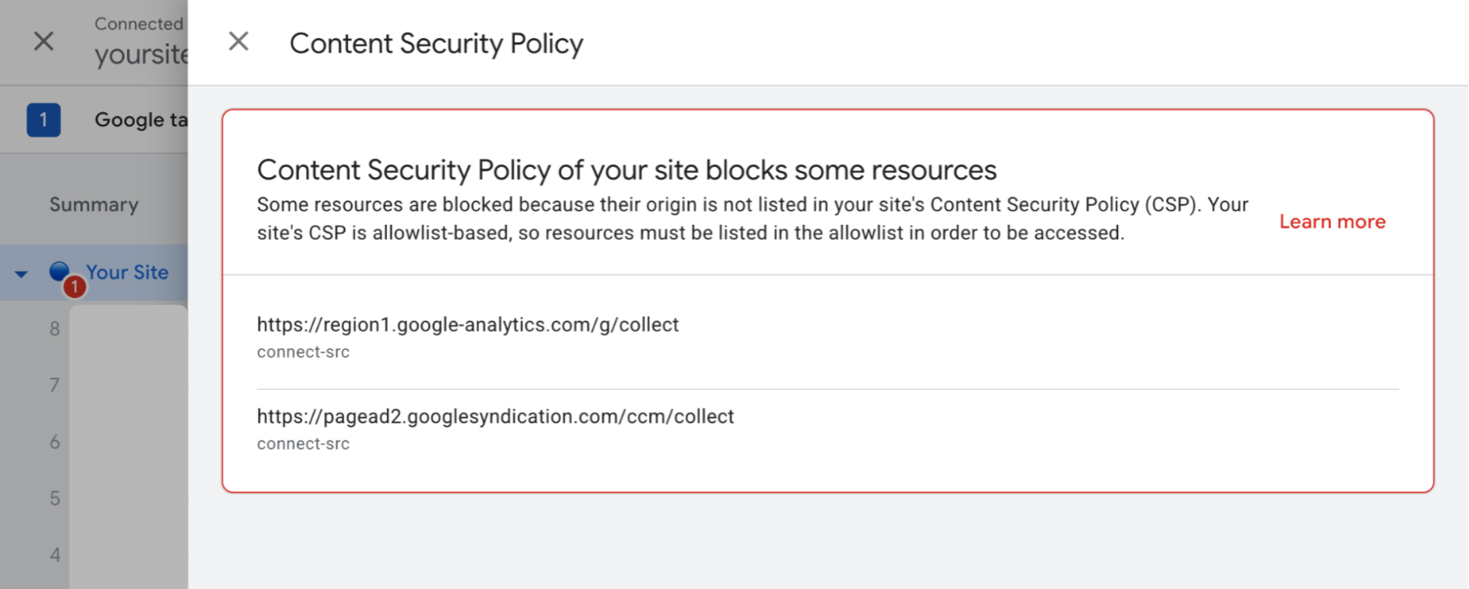Click the blue globe icon beside Your Site
The width and height of the screenshot is (1469, 589).
58,270
